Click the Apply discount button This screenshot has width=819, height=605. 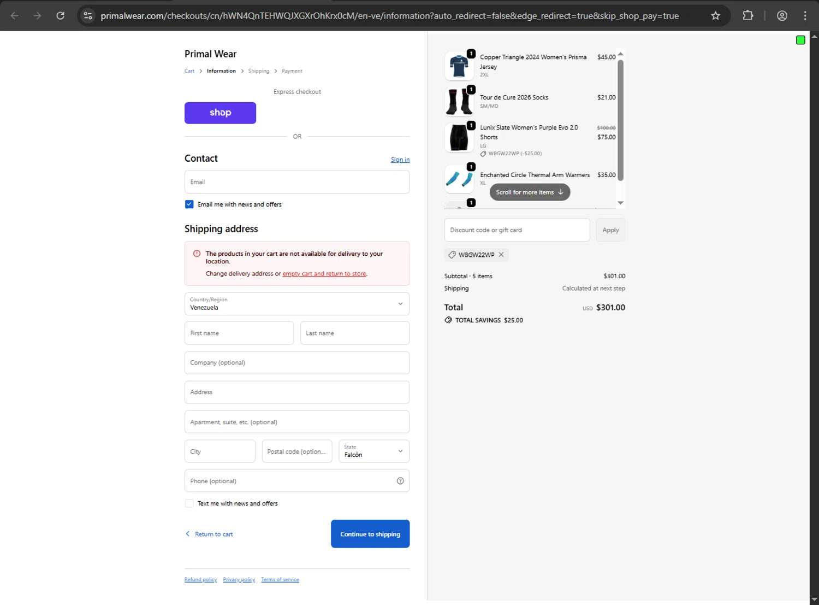tap(610, 230)
